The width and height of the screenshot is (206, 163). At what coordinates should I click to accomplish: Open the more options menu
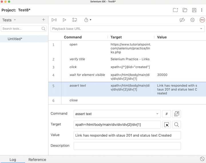[202, 10]
